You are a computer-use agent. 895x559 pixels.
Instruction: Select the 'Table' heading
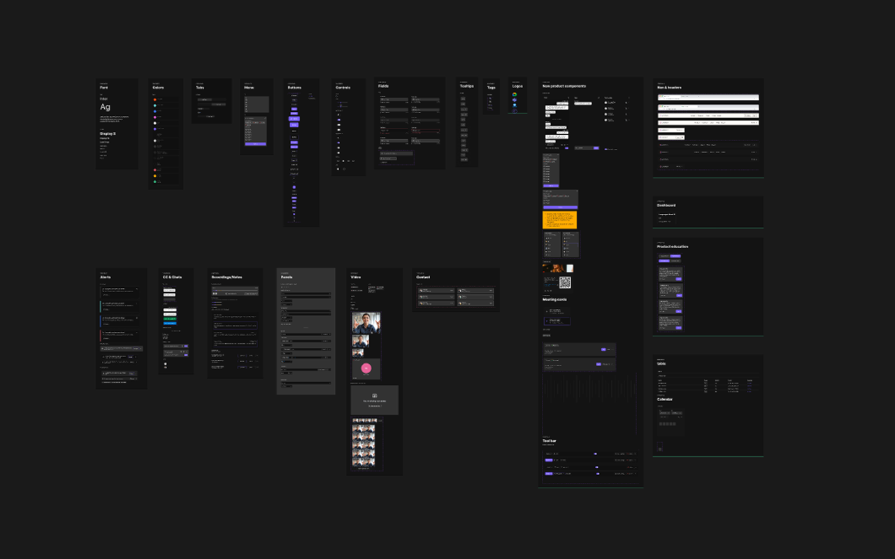click(661, 364)
